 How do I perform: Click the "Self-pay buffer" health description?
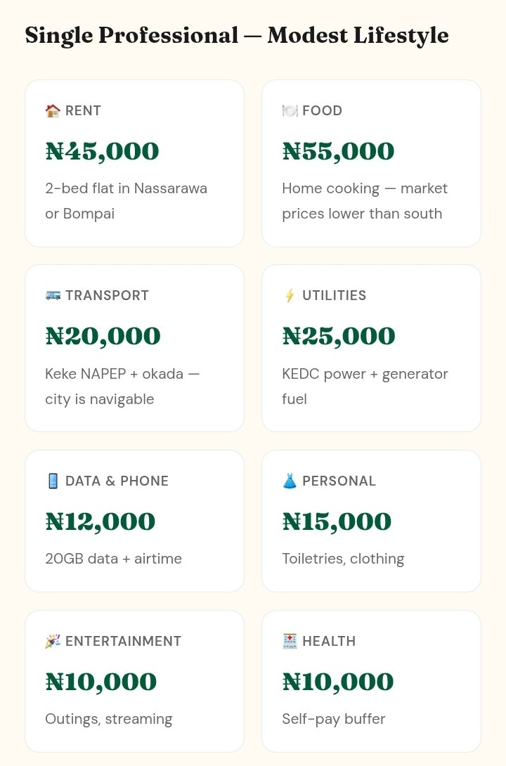click(334, 720)
